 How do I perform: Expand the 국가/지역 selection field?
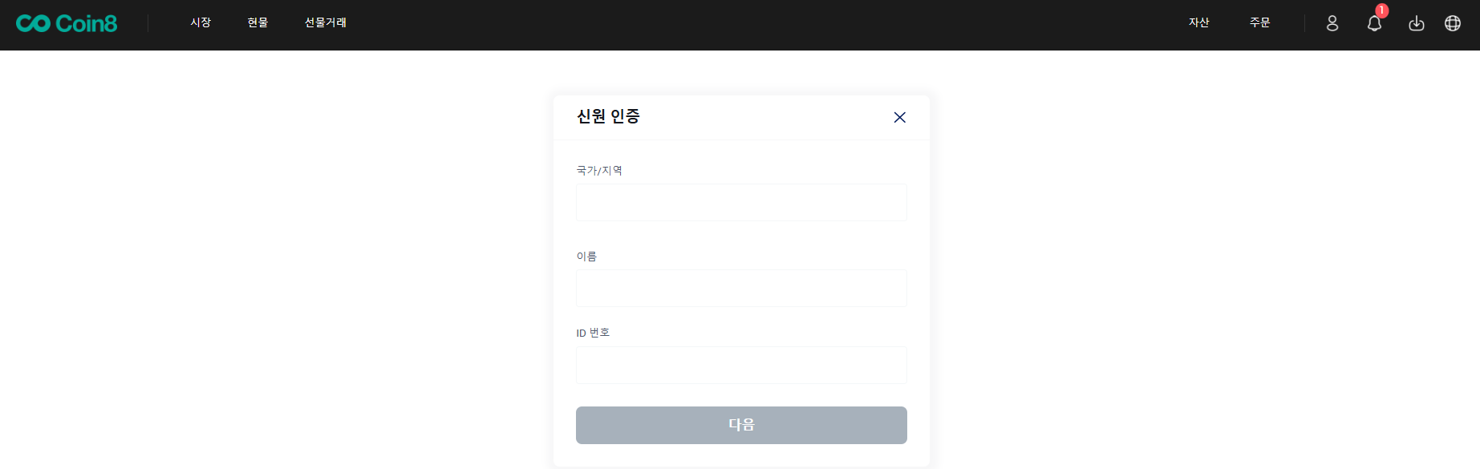tap(741, 202)
